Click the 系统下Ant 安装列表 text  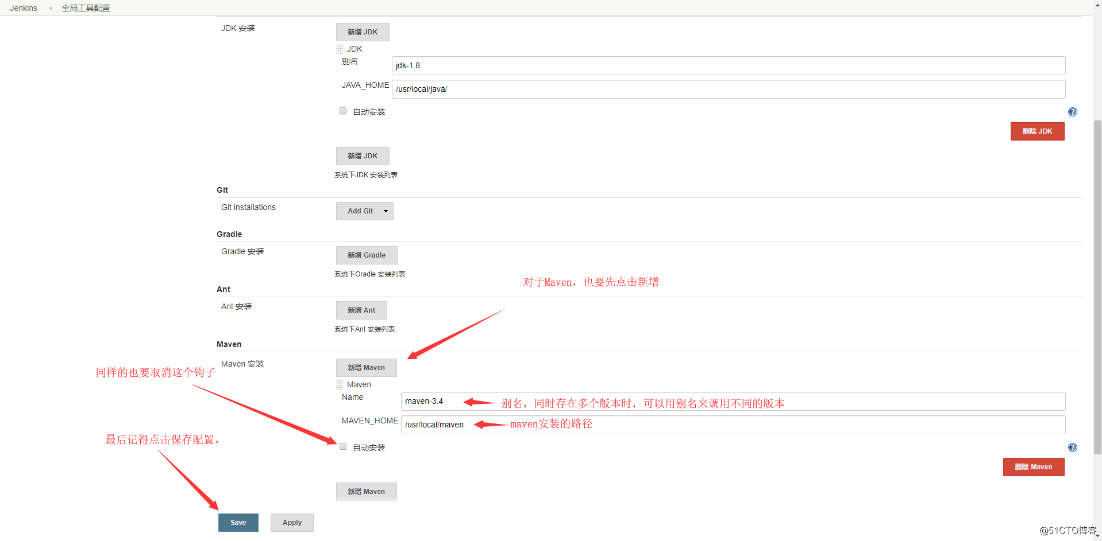click(365, 329)
